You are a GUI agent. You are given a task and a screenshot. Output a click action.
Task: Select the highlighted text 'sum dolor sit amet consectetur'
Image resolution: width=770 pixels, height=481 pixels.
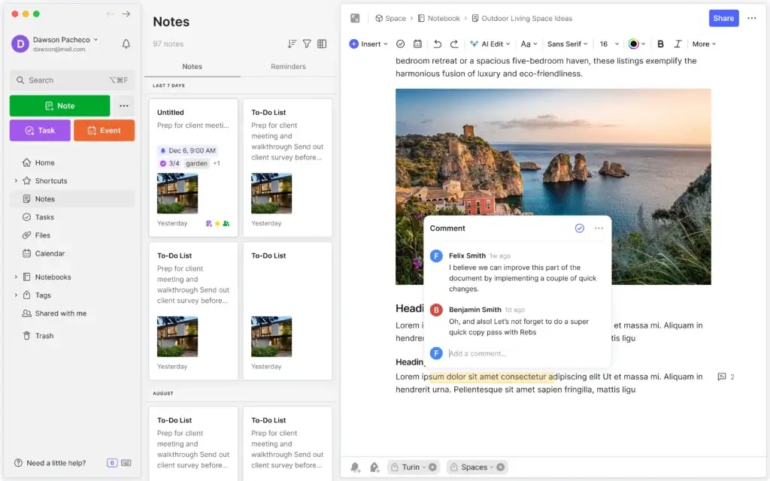(x=490, y=377)
